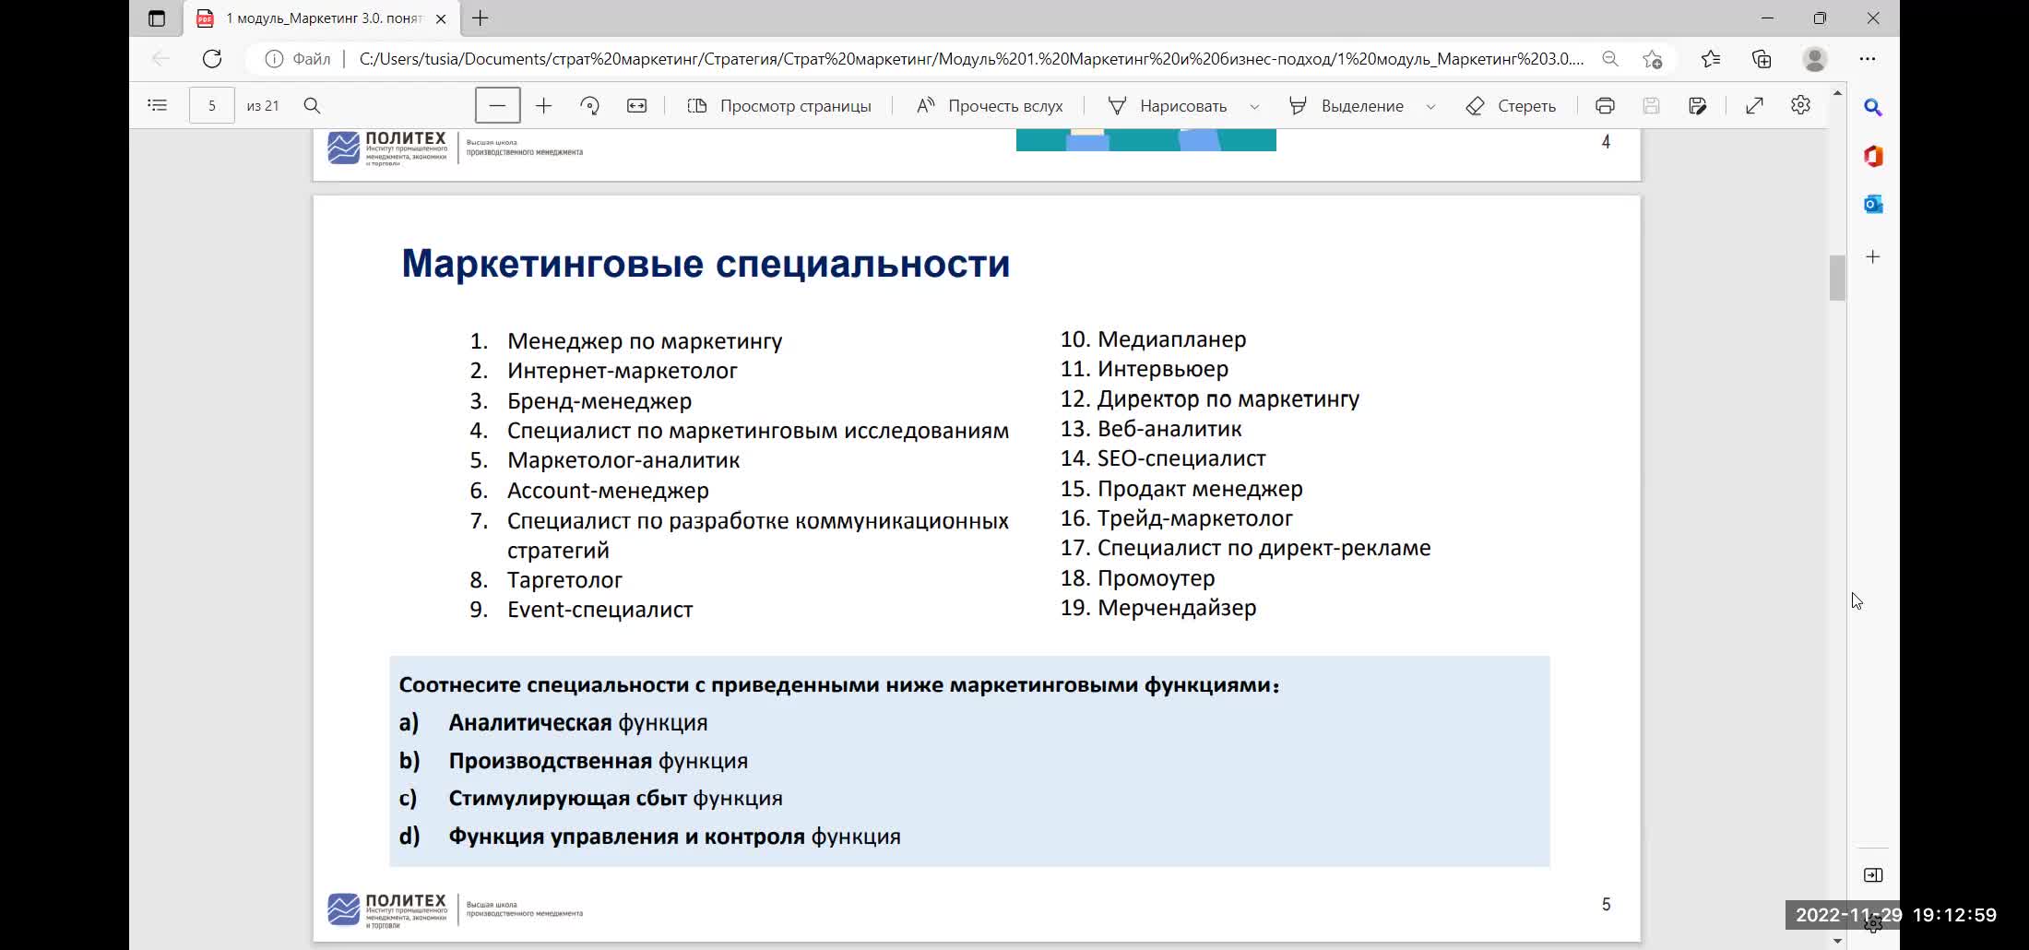Image resolution: width=2029 pixels, height=950 pixels.
Task: Click list item 'Веб-аналитик'
Action: (x=1169, y=429)
